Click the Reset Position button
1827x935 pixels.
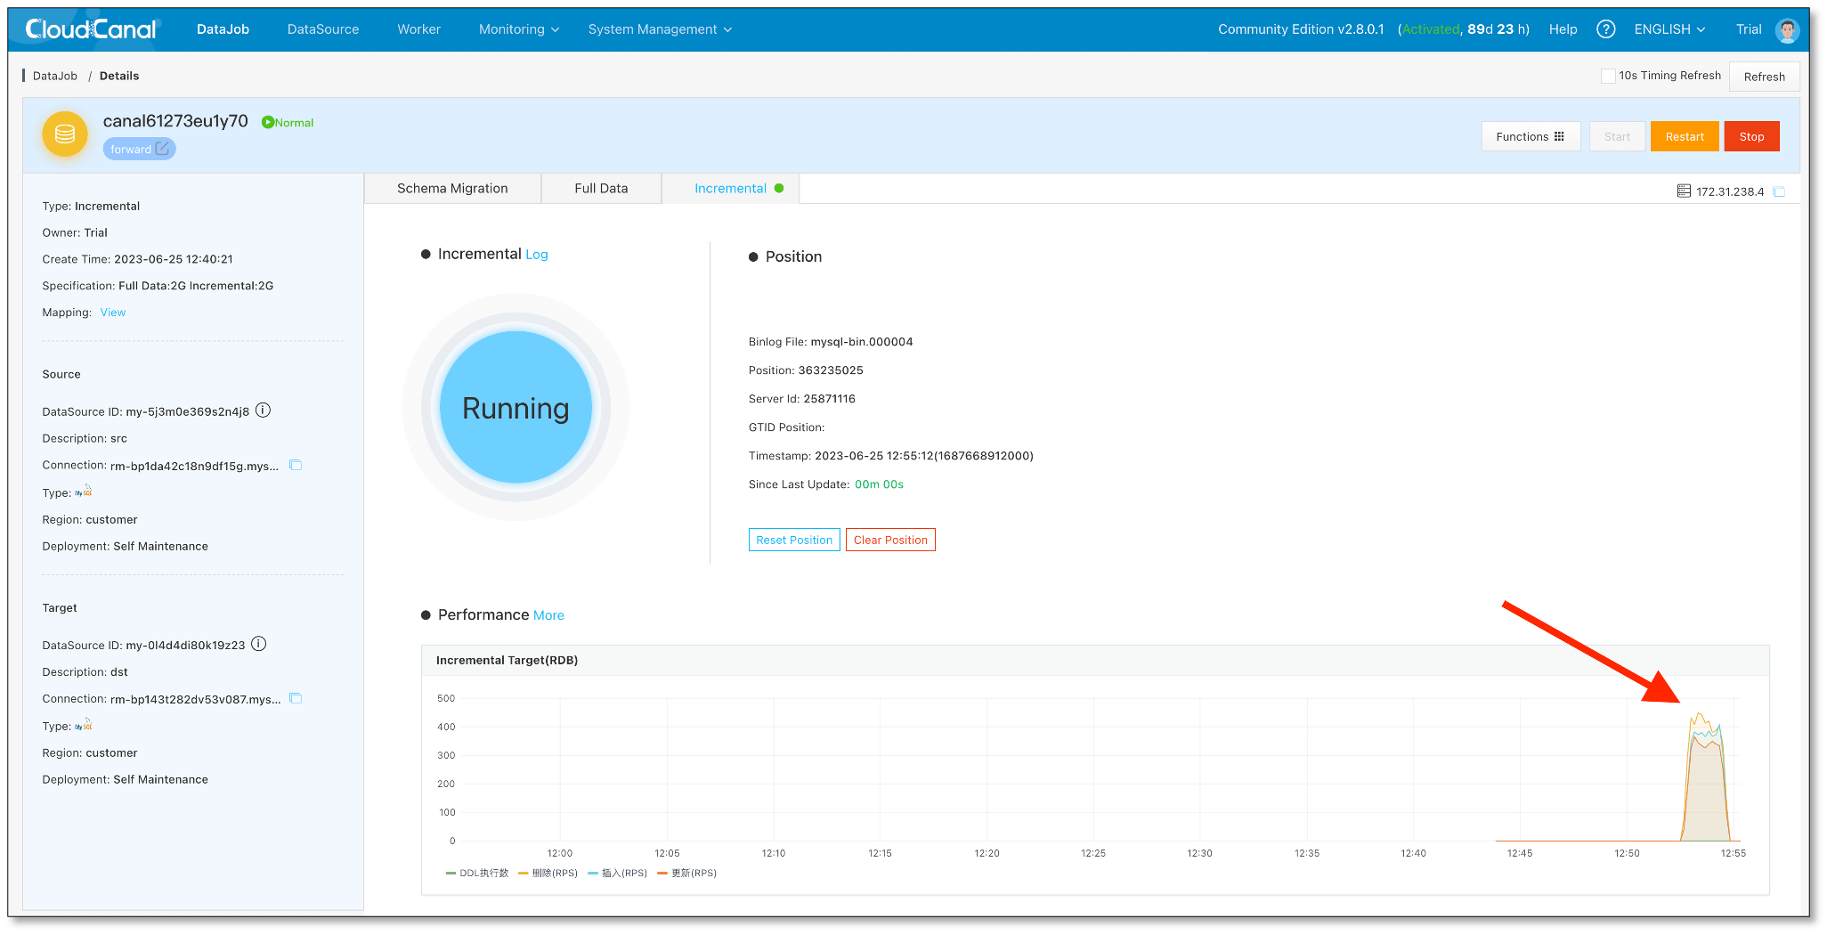point(794,540)
